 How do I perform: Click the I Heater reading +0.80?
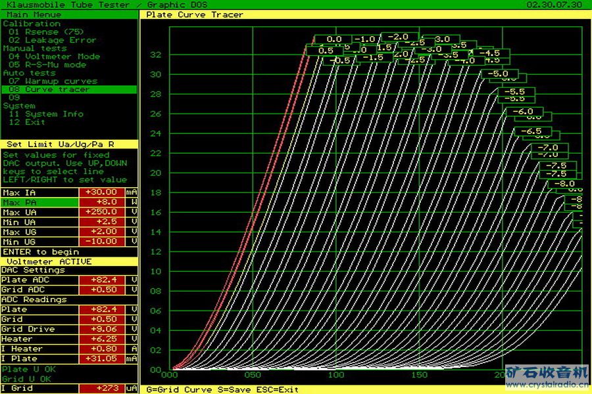(101, 349)
